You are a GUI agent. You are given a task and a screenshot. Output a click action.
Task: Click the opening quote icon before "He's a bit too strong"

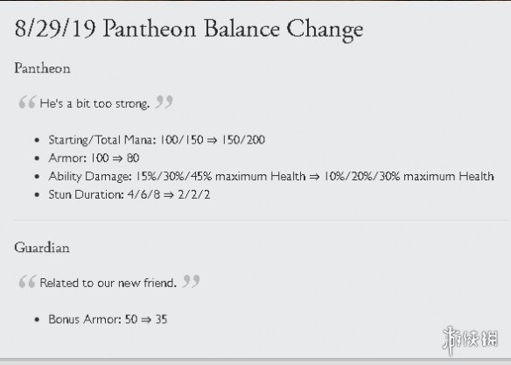[x=27, y=102]
